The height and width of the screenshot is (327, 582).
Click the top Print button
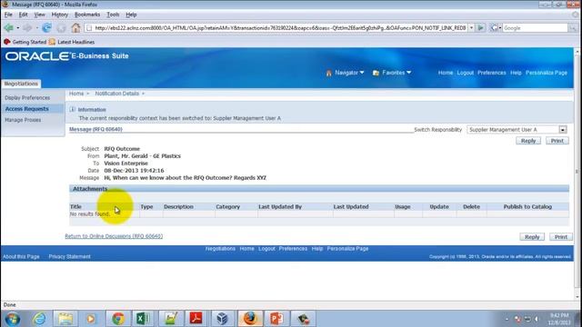(x=557, y=141)
